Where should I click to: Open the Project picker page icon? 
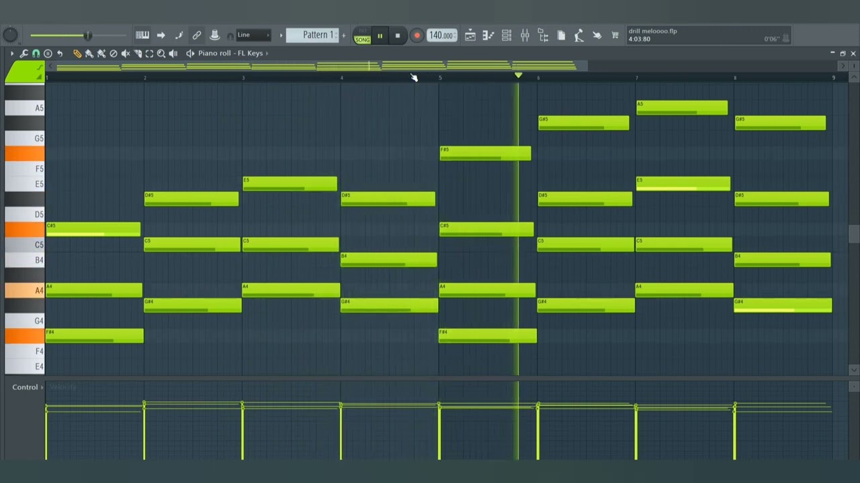point(561,36)
